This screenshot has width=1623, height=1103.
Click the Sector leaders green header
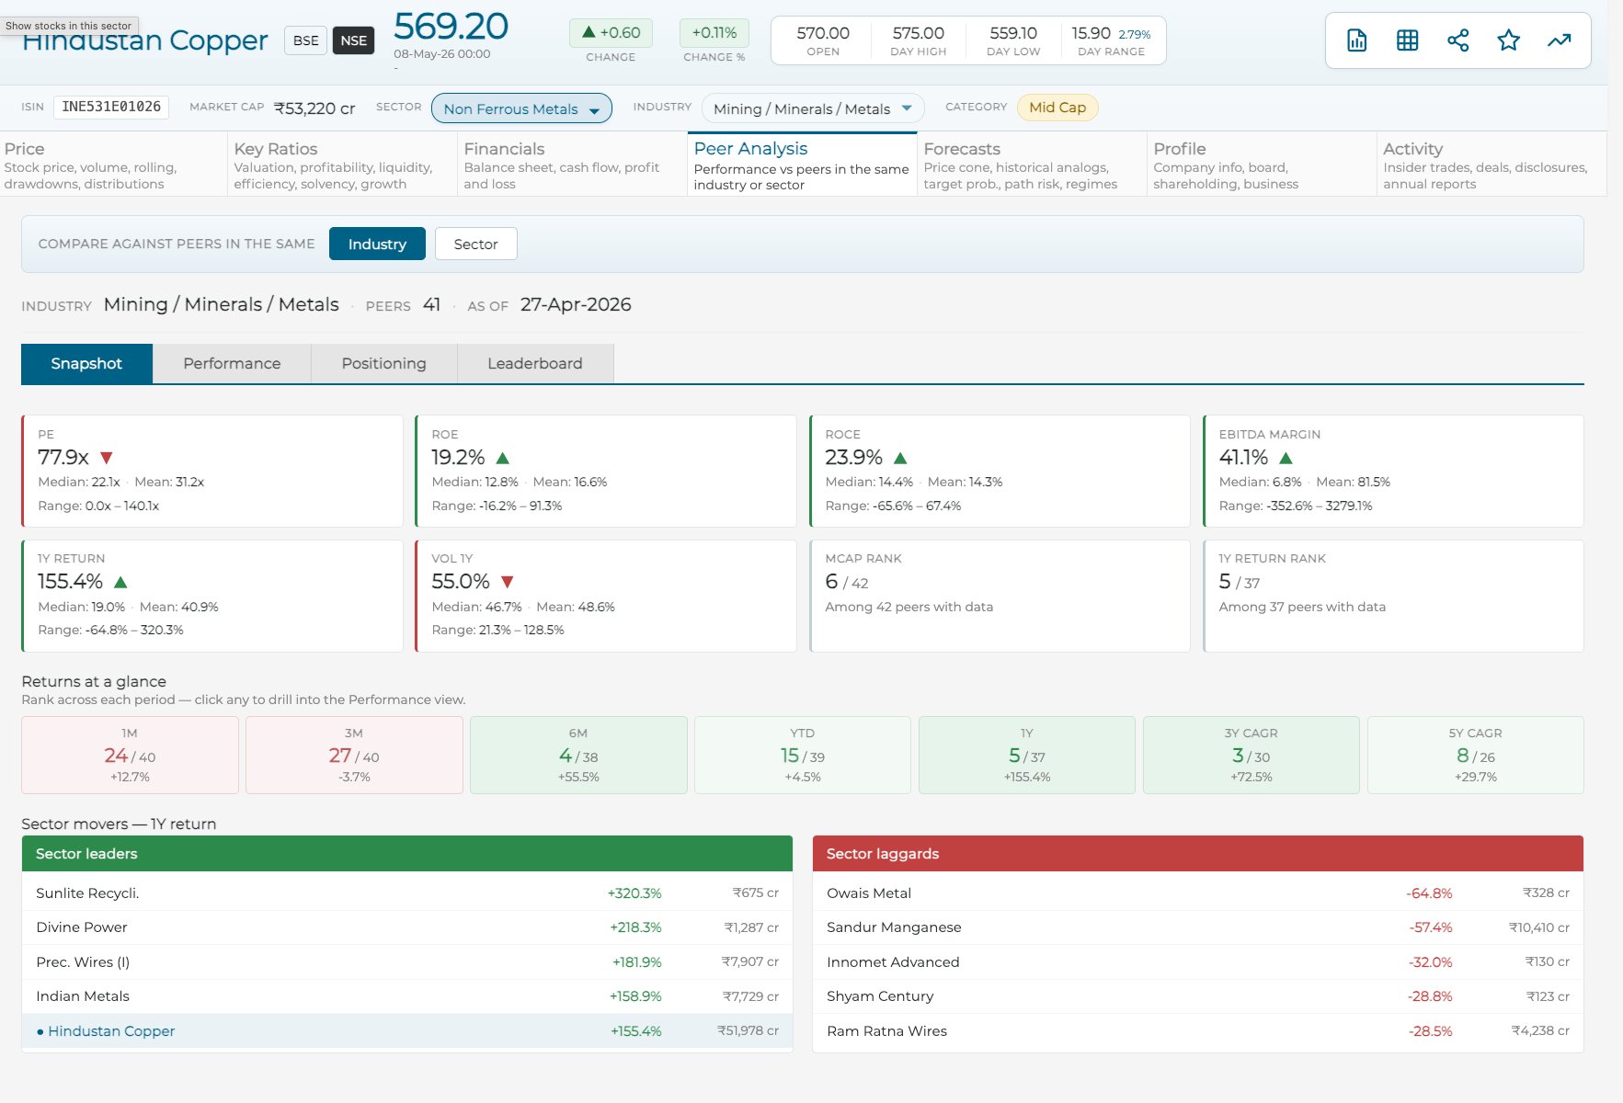pos(407,854)
